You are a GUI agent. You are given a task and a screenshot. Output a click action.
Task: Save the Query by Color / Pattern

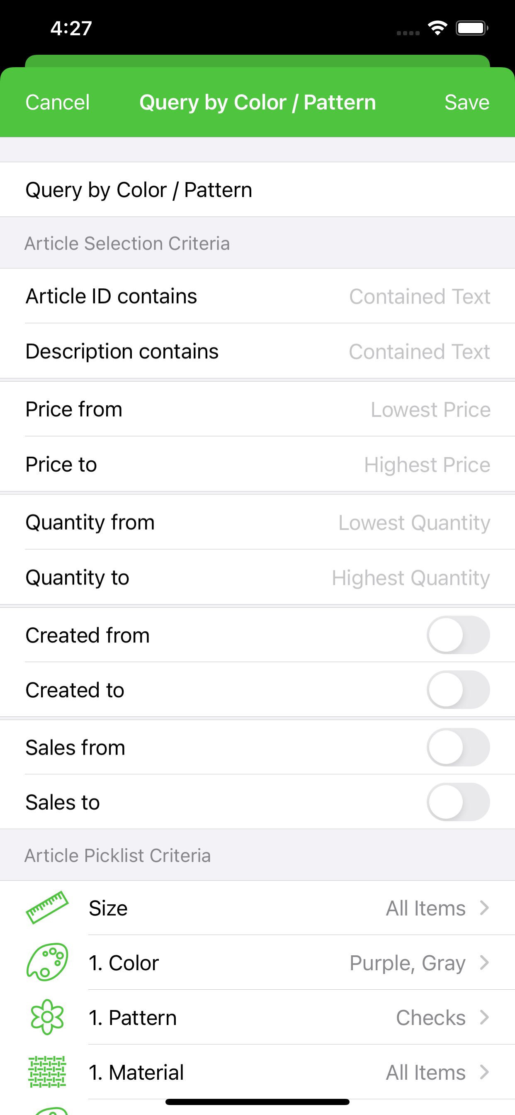pyautogui.click(x=467, y=102)
